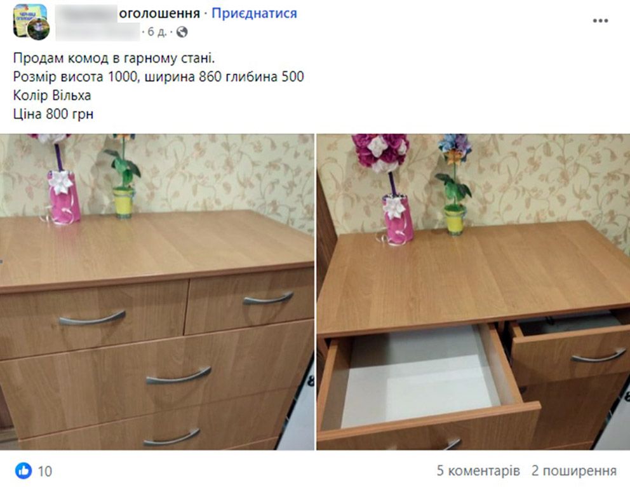Click the price line Ціна 800 грн
Image resolution: width=630 pixels, height=487 pixels.
(x=53, y=114)
